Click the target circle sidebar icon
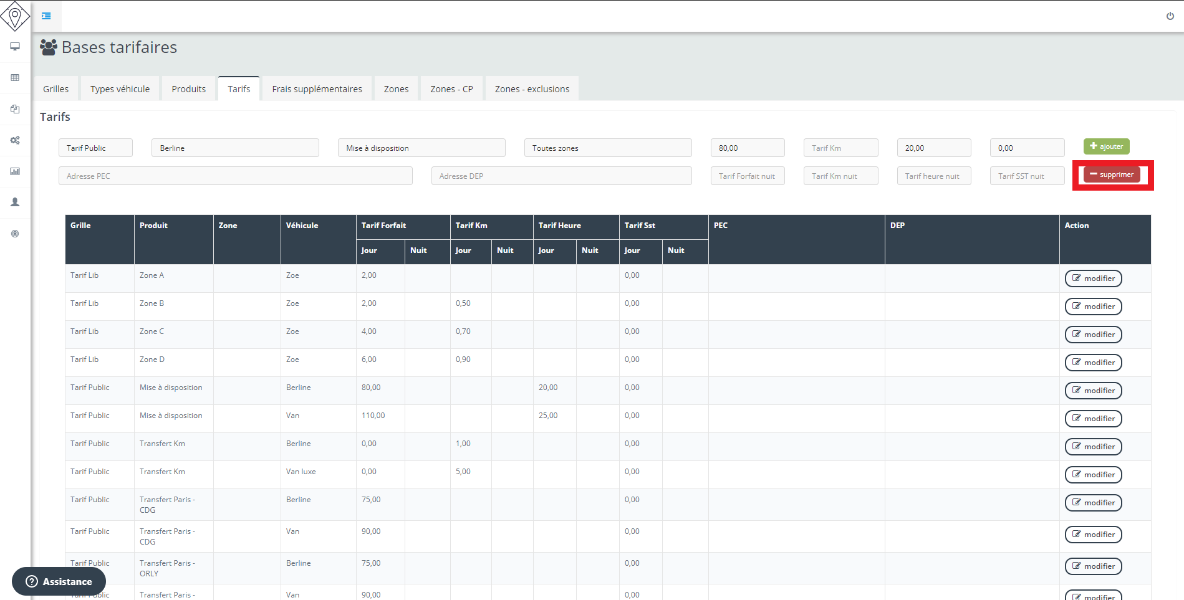 15,234
